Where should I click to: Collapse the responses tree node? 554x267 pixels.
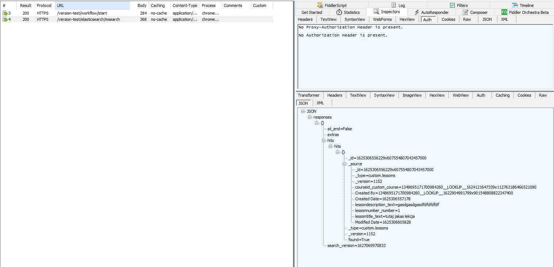309,117
